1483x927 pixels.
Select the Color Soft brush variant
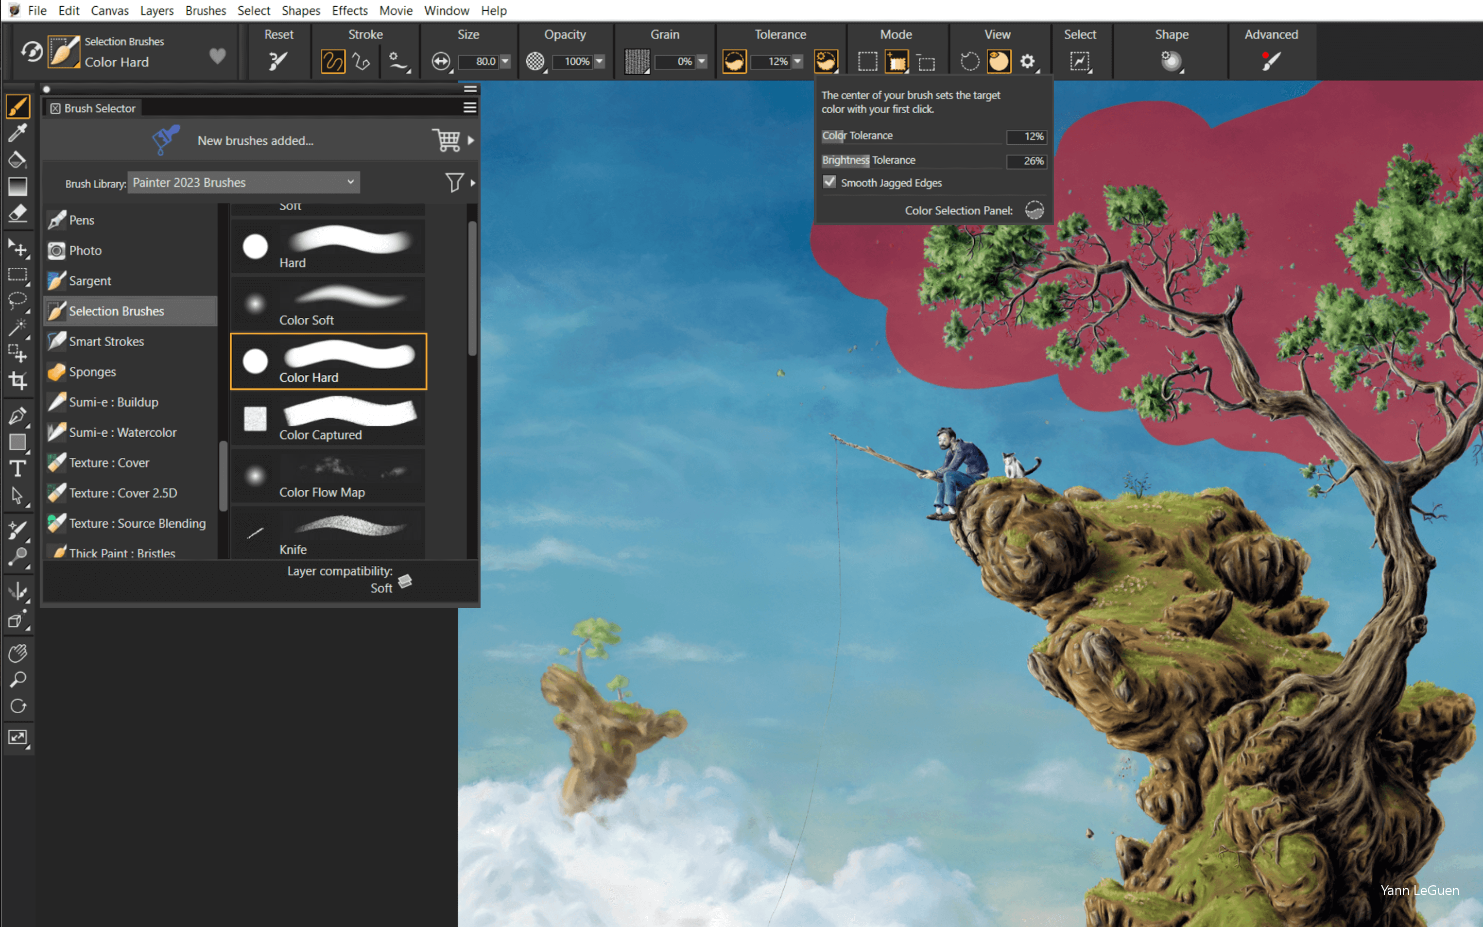[x=328, y=305]
